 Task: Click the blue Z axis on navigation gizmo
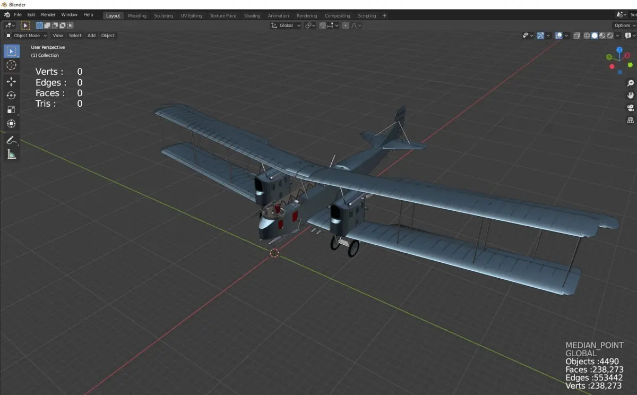619,49
